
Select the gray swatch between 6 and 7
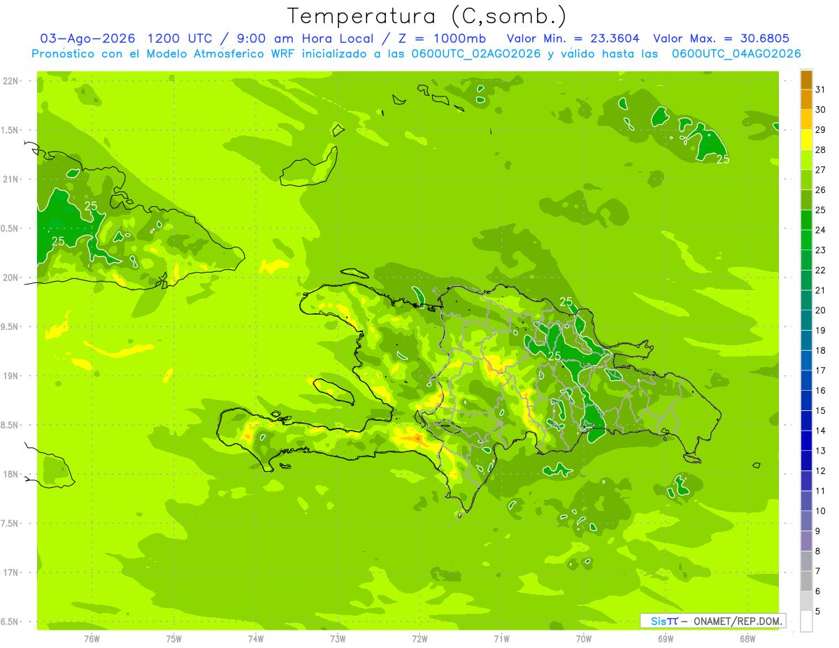pyautogui.click(x=806, y=581)
